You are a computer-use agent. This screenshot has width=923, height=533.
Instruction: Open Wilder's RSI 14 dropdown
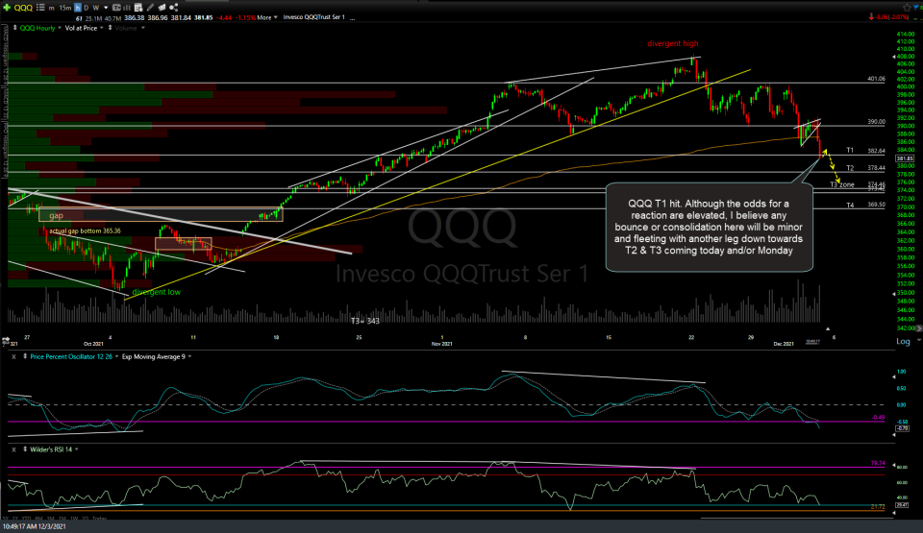[x=77, y=449]
